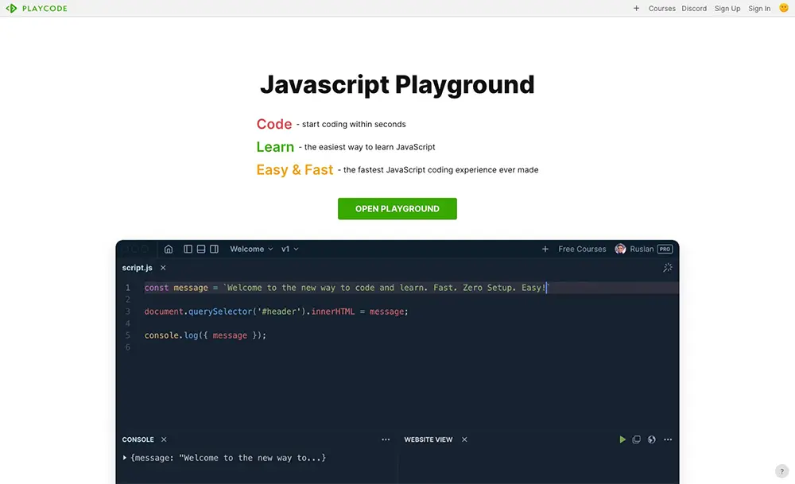795x484 pixels.
Task: Click the globe icon in the Website View toolbar
Action: [652, 439]
